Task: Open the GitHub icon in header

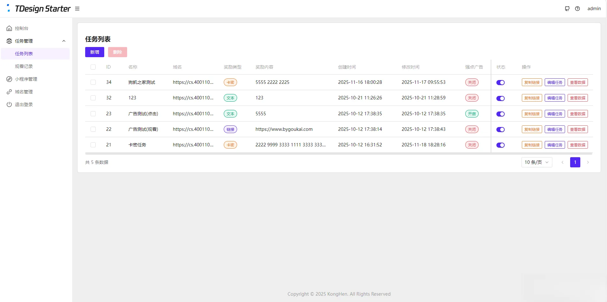Action: coord(567,9)
